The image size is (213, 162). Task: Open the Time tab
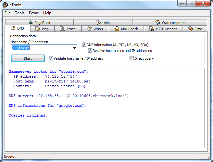(x=195, y=29)
